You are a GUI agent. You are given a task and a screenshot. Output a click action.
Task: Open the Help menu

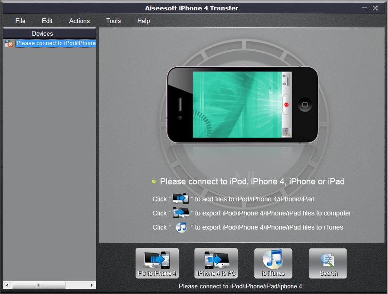coord(144,21)
